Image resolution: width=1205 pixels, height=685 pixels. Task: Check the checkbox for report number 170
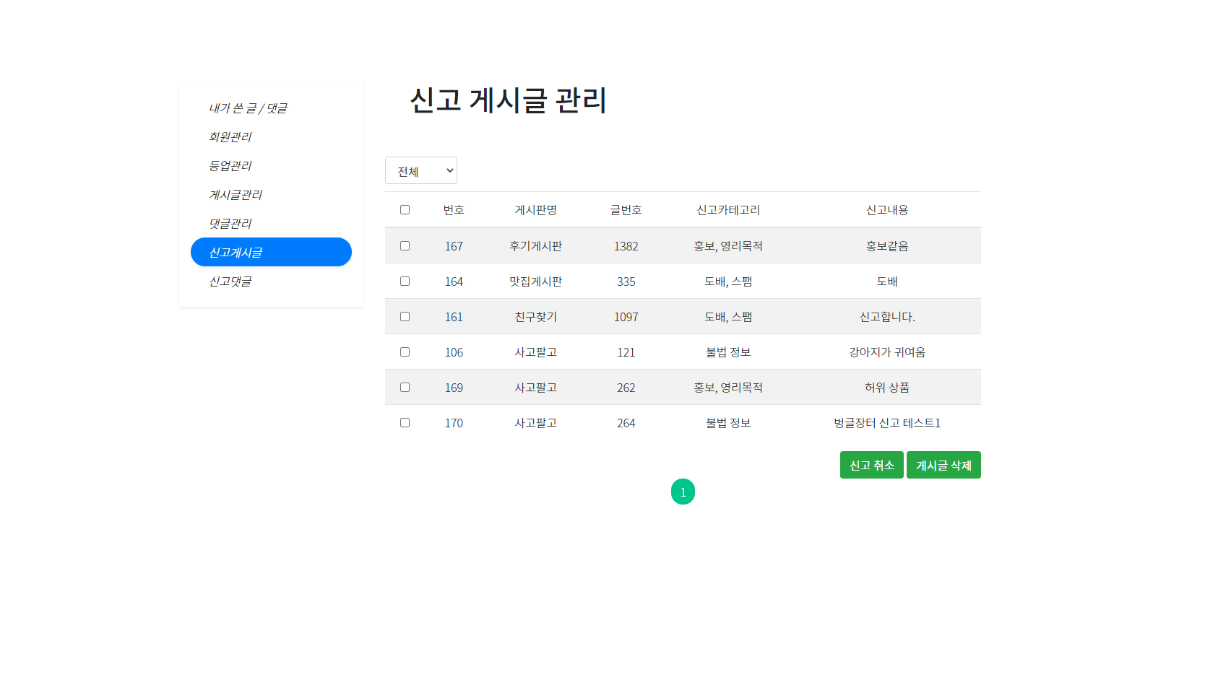pyautogui.click(x=405, y=422)
